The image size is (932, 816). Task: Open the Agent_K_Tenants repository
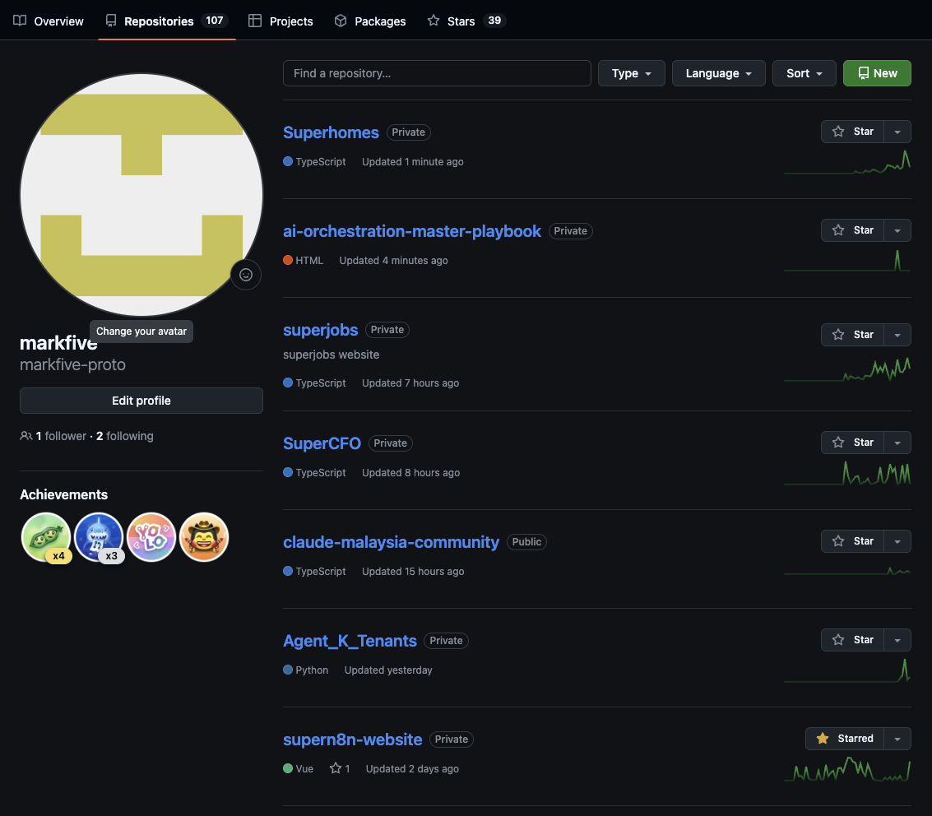pyautogui.click(x=350, y=640)
